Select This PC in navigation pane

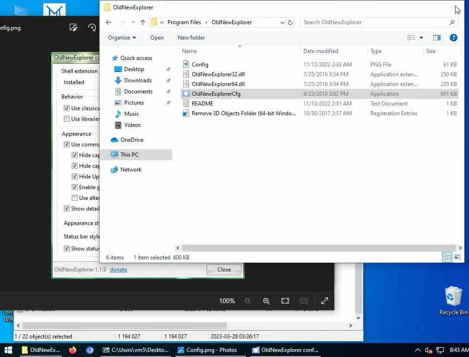(129, 155)
